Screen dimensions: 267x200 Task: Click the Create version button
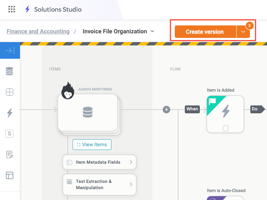pos(205,32)
